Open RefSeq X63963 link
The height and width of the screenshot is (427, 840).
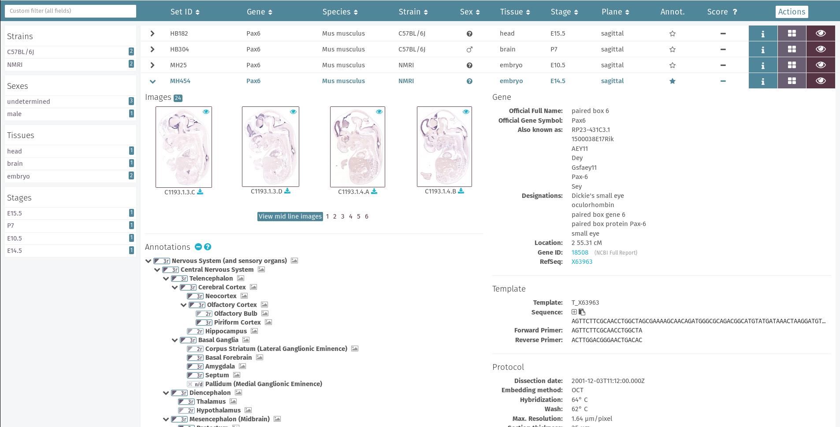pyautogui.click(x=582, y=262)
